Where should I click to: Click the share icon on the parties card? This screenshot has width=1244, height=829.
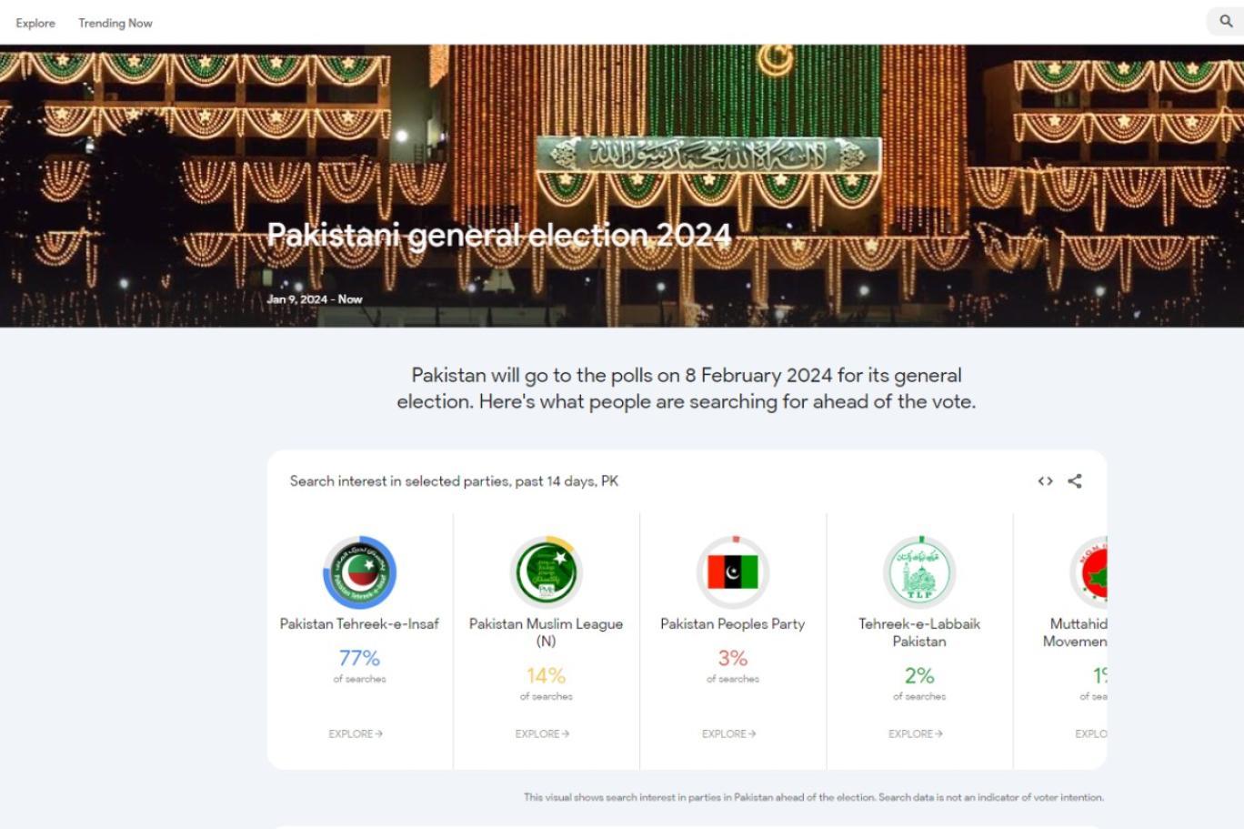tap(1074, 480)
